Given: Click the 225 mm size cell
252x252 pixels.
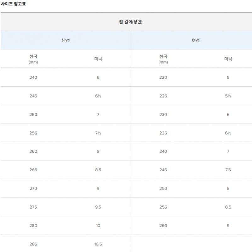Looking at the screenshot, I should pyautogui.click(x=163, y=96).
